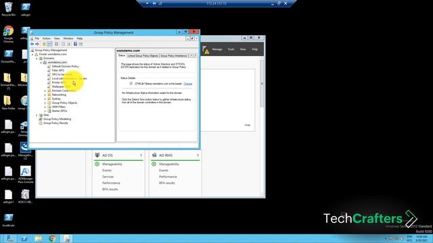The width and height of the screenshot is (433, 243).
Task: Open Manage menu in Server Manager
Action: coord(217,49)
